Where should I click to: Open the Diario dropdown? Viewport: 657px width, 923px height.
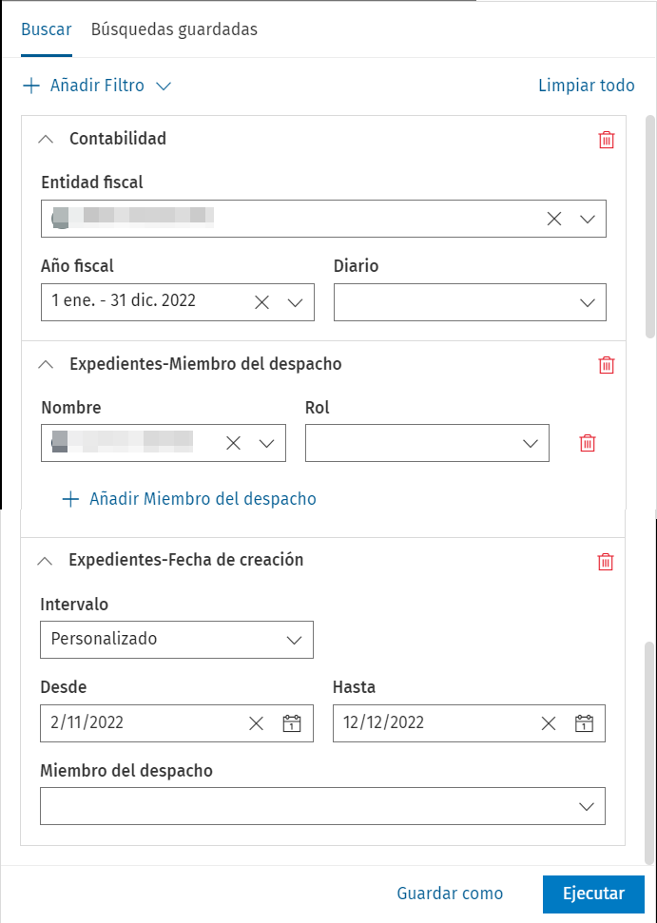tap(470, 302)
